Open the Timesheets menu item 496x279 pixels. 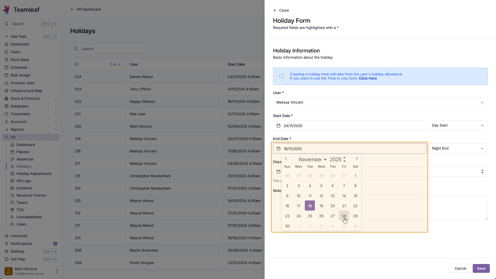click(20, 114)
